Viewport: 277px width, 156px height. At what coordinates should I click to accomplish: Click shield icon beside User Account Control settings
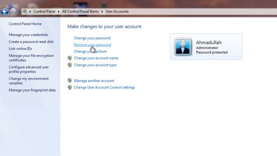(x=70, y=87)
